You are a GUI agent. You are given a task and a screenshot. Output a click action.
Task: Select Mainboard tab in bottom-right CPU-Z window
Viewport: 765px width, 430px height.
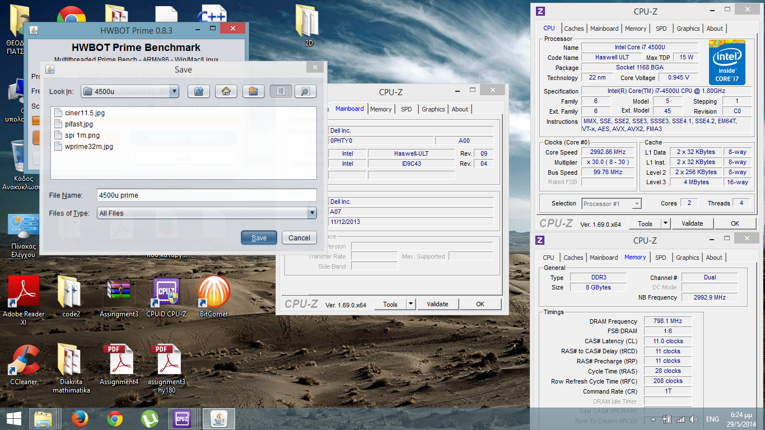click(x=604, y=258)
